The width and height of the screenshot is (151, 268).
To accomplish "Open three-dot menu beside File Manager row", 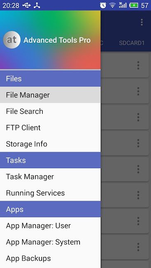I will click(x=138, y=91).
